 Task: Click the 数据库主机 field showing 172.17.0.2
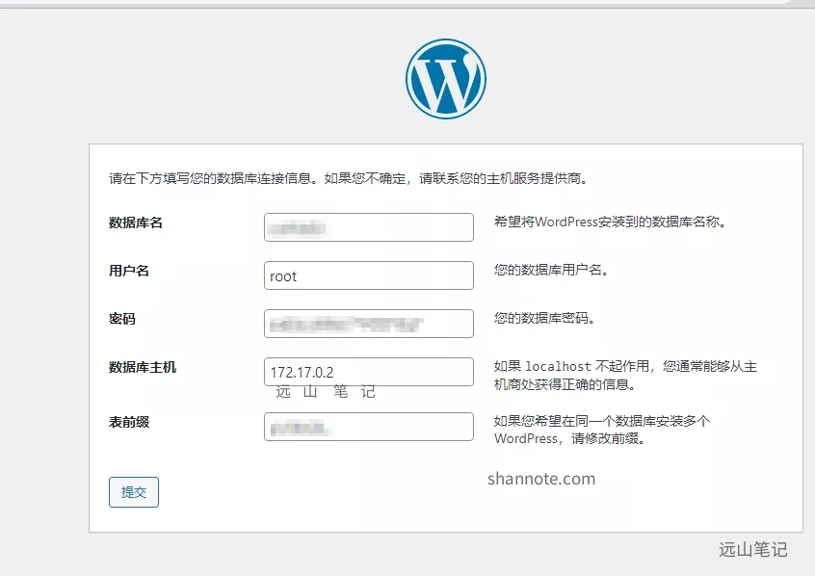[368, 372]
